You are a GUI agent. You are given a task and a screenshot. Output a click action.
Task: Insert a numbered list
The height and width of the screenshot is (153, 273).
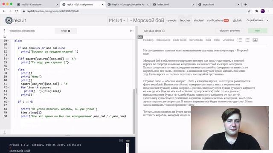247,40
